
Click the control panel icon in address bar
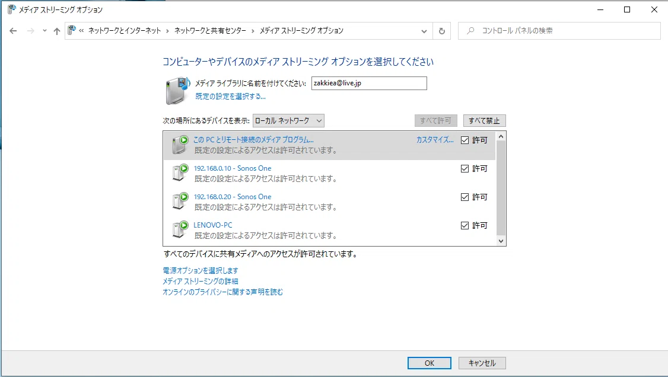click(72, 30)
